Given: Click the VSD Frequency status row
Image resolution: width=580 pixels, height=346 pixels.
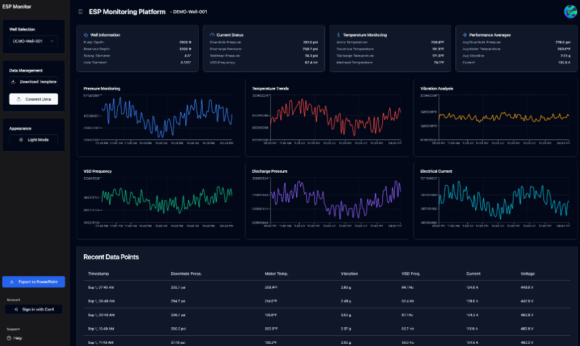Looking at the screenshot, I should [x=264, y=62].
